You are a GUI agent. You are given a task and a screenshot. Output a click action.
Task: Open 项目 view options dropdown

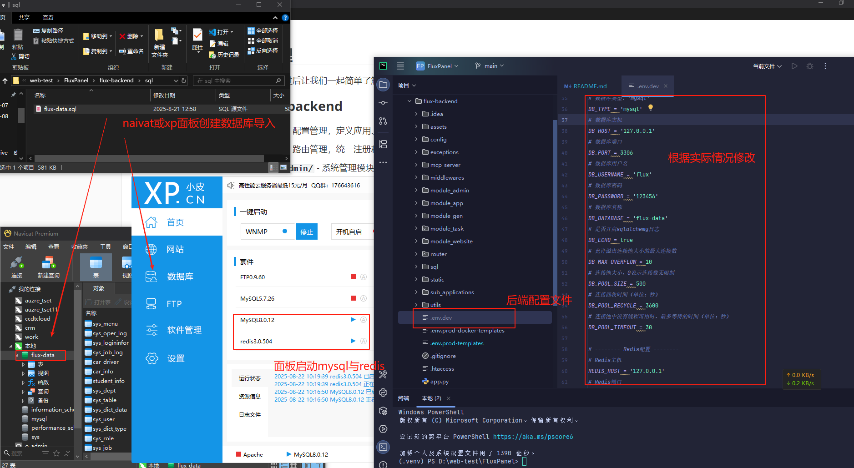[x=407, y=86]
